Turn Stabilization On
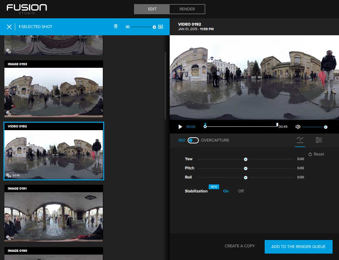The image size is (339, 260). click(x=226, y=191)
